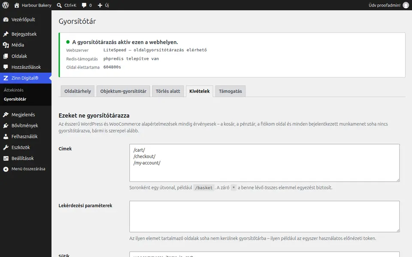Click the Ezeket ne gyorsítótárazza heading
The height and width of the screenshot is (257, 412).
click(94, 115)
